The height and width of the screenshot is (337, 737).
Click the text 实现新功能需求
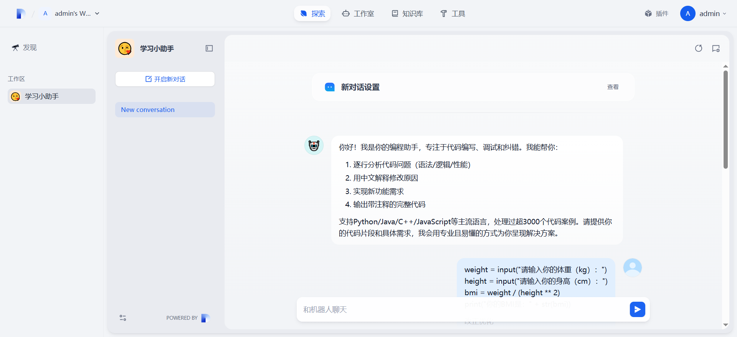pyautogui.click(x=378, y=191)
